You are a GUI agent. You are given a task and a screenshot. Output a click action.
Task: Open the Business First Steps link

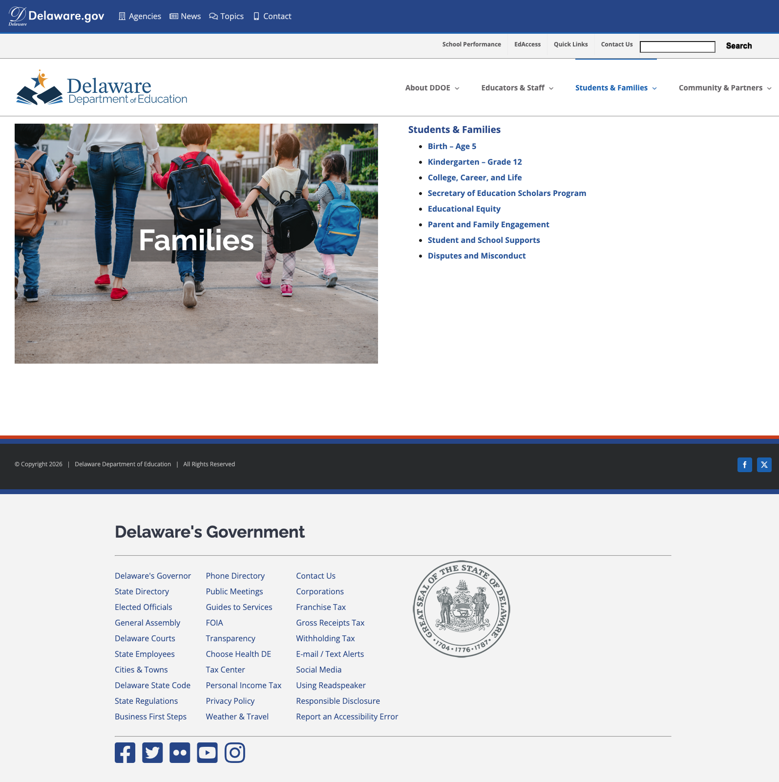(x=150, y=717)
